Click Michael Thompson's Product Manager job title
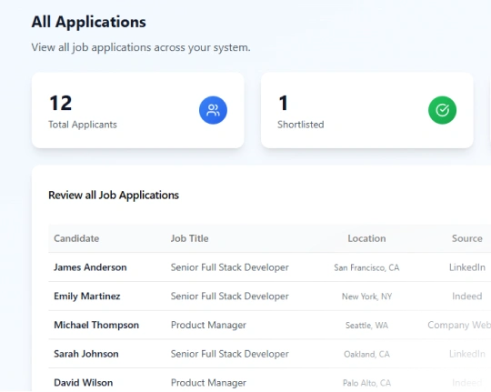This screenshot has height=392, width=491. point(208,325)
